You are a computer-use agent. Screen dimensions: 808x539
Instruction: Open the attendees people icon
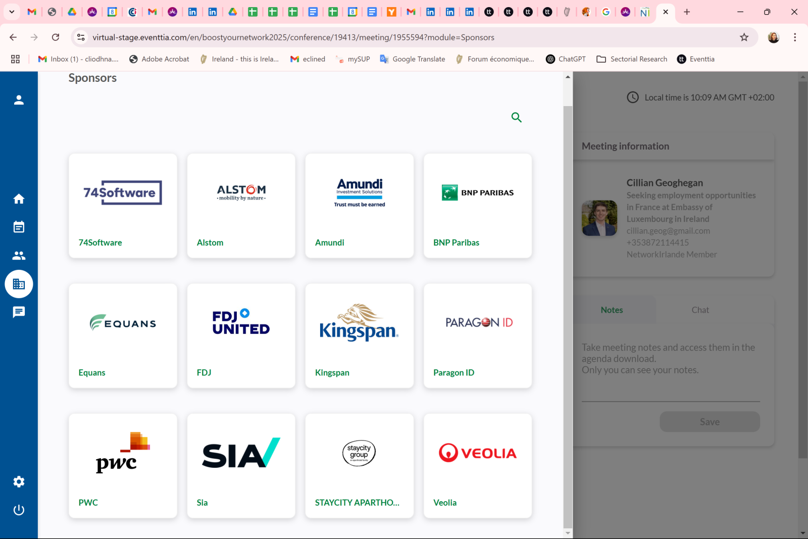[19, 256]
